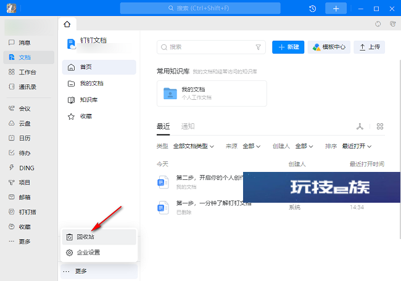
Task: Click the user avatar at top left
Action: pyautogui.click(x=11, y=9)
